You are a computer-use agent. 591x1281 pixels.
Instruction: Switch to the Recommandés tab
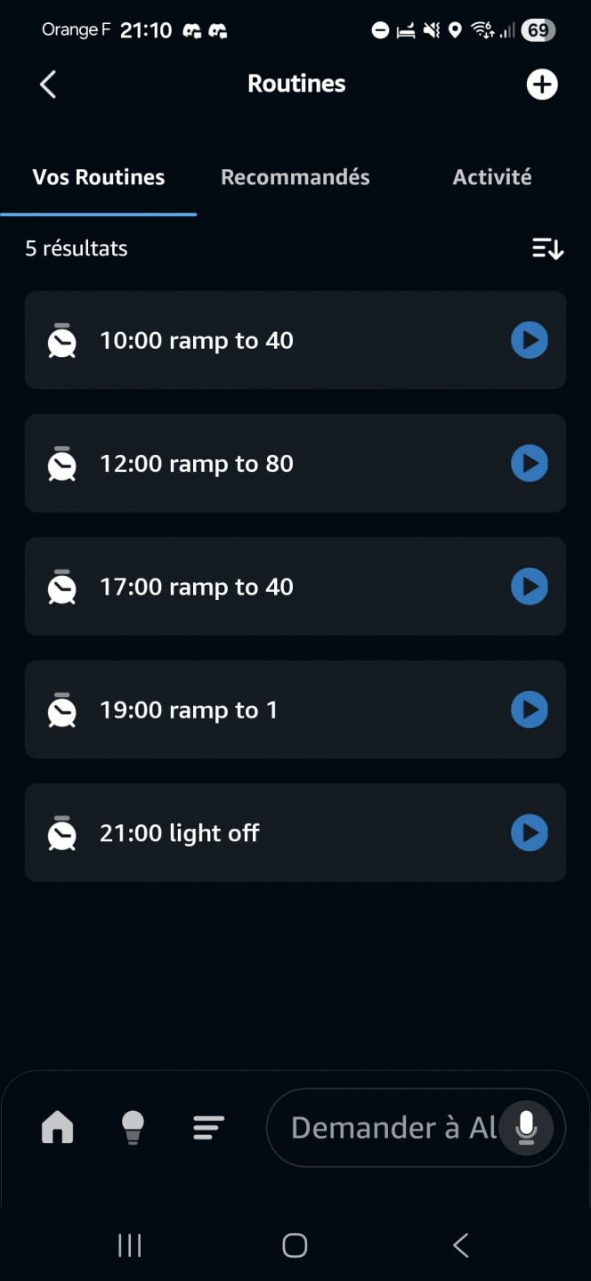click(x=295, y=177)
